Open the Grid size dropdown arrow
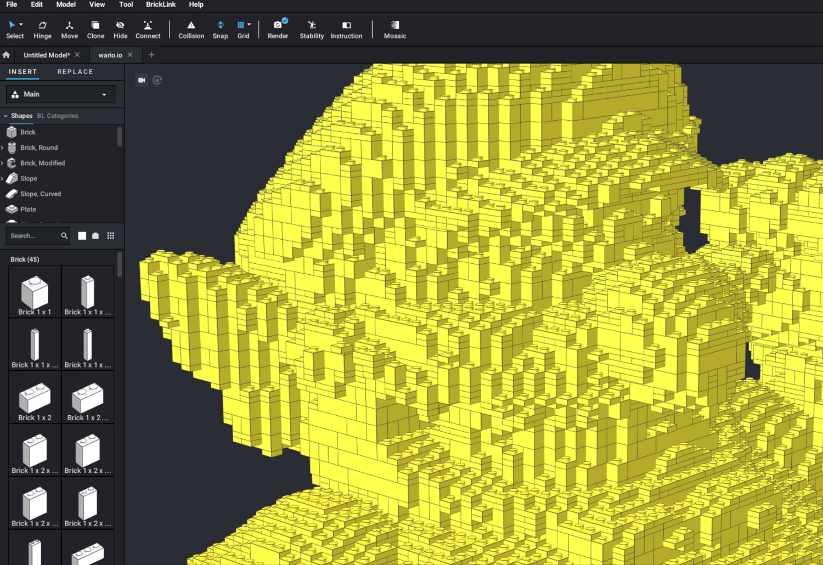This screenshot has height=565, width=823. [x=249, y=25]
